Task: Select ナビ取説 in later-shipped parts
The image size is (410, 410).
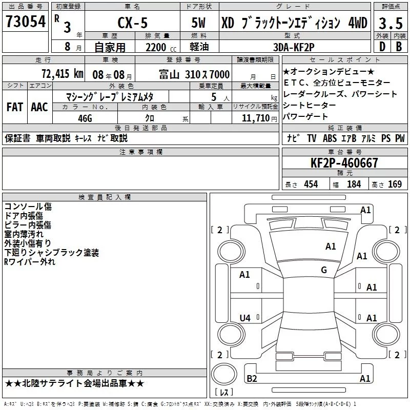Action: 112,138
